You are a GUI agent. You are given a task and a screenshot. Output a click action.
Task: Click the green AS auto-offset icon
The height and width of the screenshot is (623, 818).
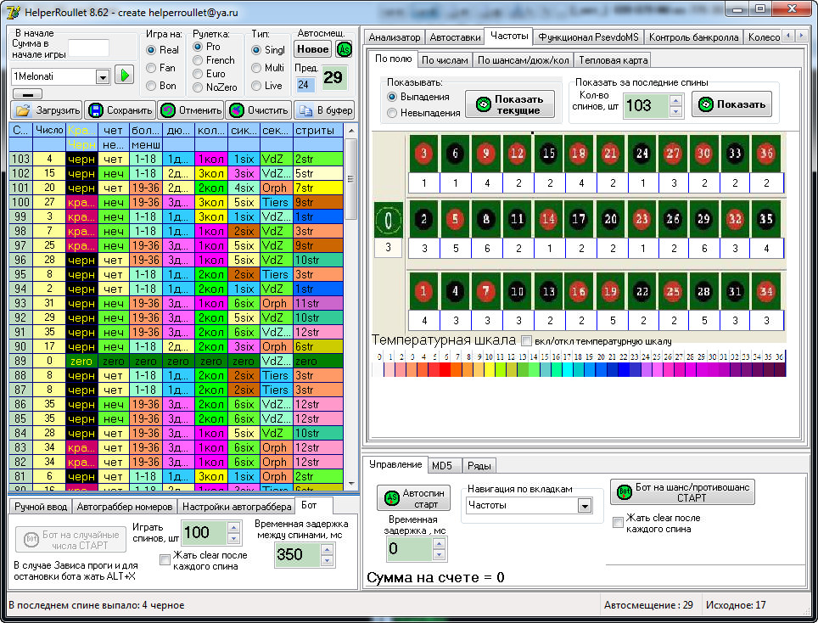pos(344,49)
